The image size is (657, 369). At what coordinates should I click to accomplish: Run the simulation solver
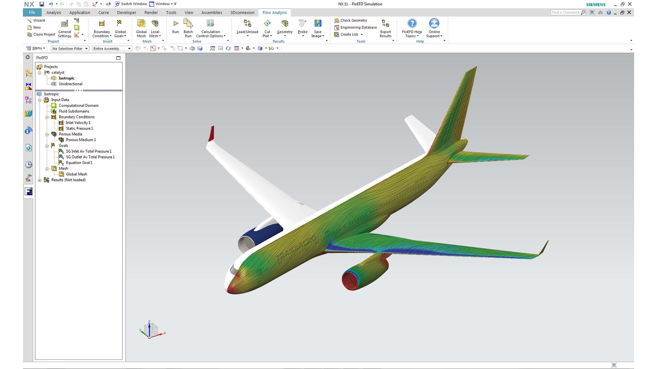(x=175, y=27)
